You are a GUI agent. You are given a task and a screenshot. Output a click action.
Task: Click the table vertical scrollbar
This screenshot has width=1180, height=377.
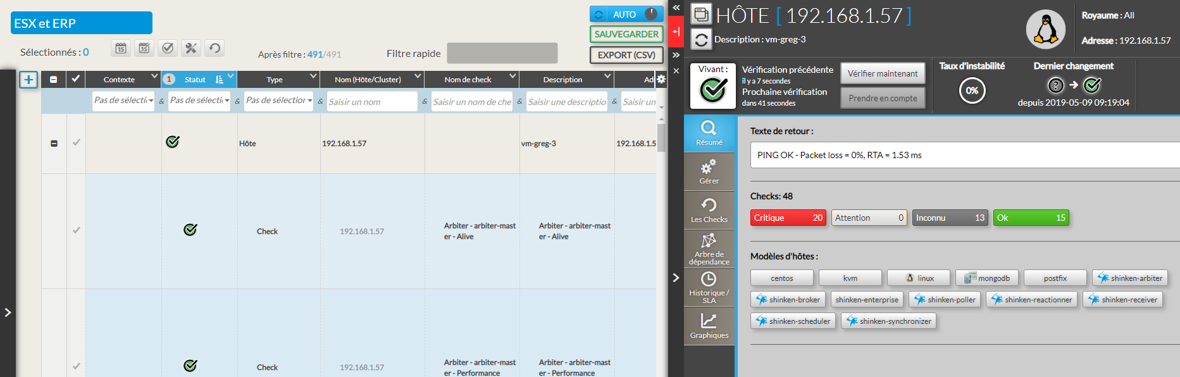coord(661,138)
